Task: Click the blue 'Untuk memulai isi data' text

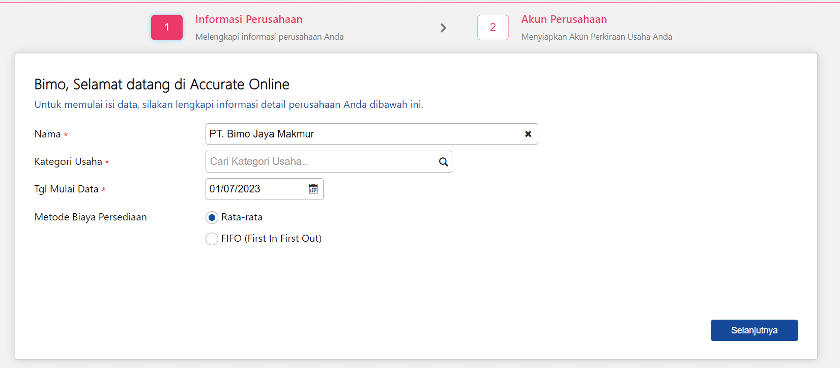Action: click(228, 104)
